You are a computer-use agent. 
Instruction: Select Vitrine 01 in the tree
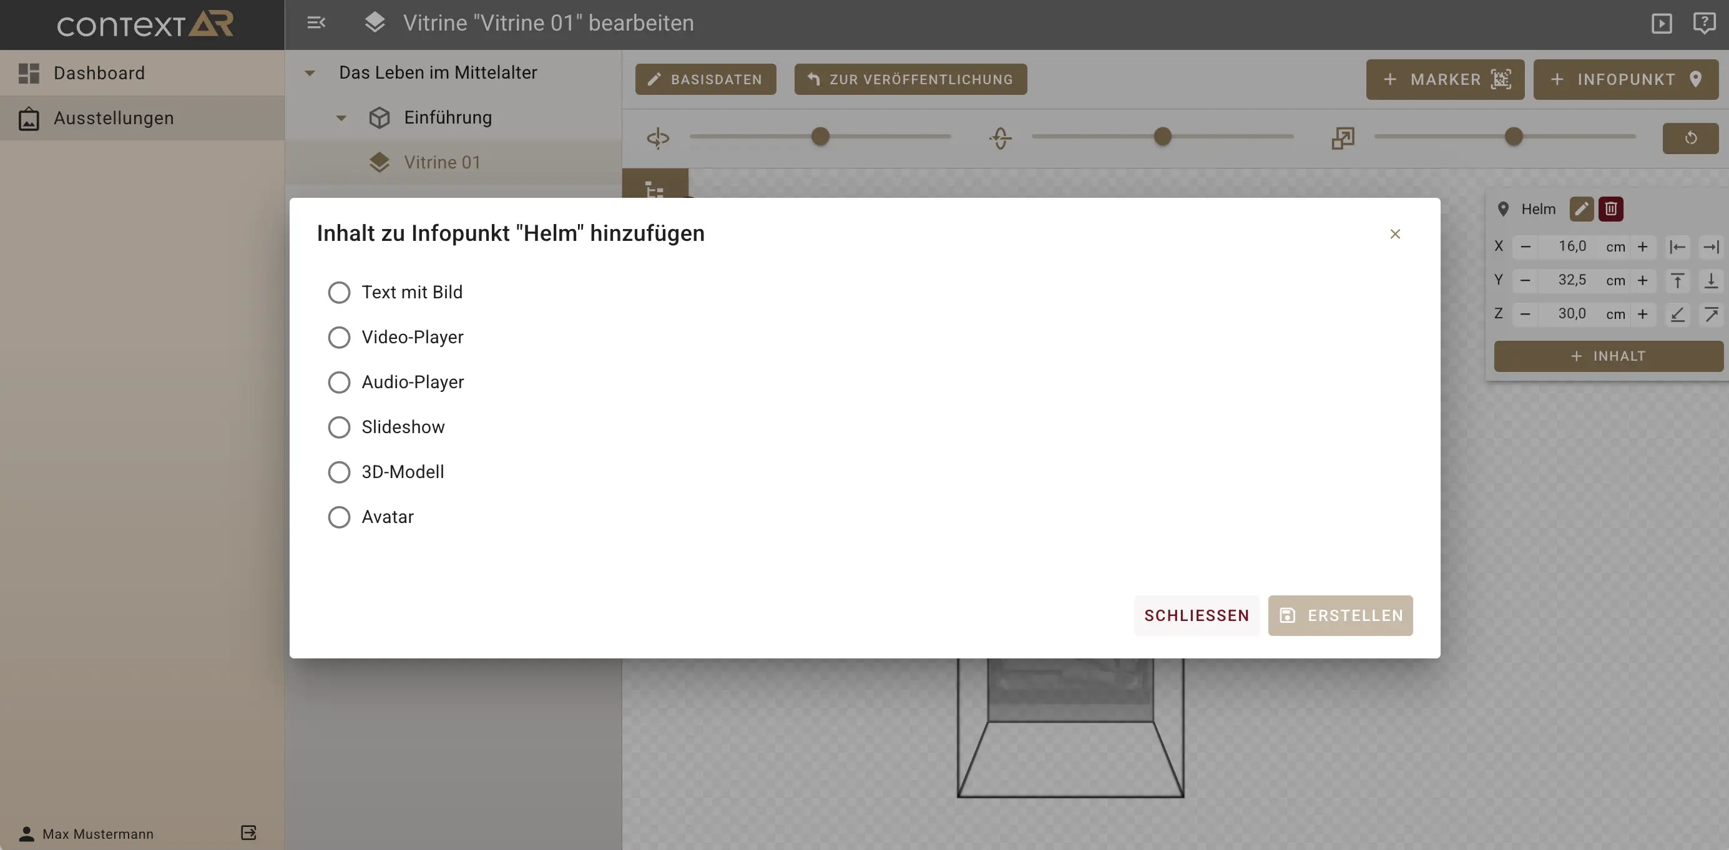point(442,162)
